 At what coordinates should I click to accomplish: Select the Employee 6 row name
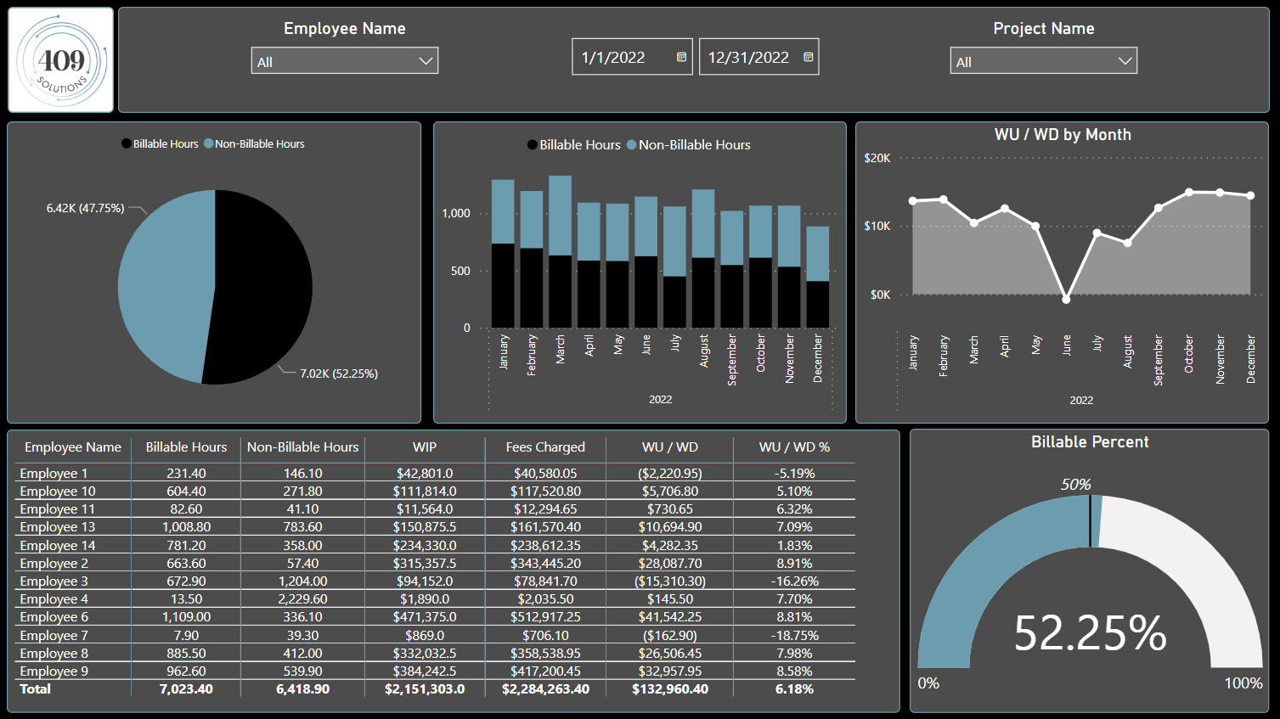tap(54, 617)
